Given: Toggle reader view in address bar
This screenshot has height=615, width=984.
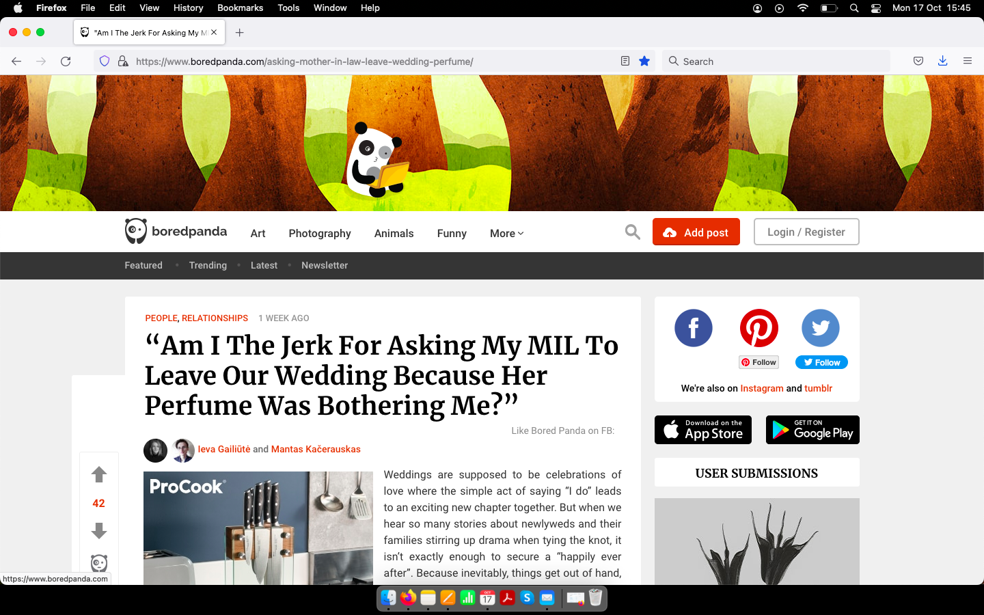Looking at the screenshot, I should click(x=625, y=61).
